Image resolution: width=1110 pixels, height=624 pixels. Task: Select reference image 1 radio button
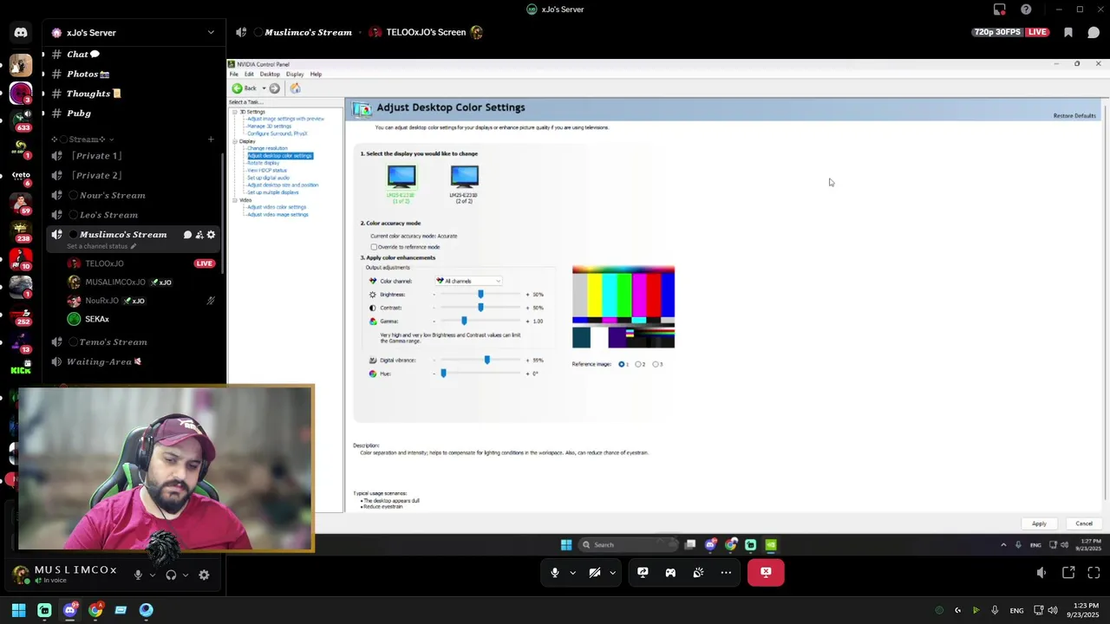(622, 364)
